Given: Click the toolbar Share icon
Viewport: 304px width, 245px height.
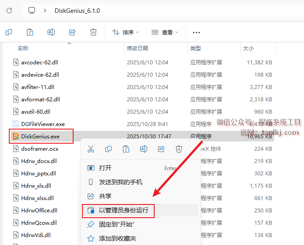Looking at the screenshot, I should point(72,32).
